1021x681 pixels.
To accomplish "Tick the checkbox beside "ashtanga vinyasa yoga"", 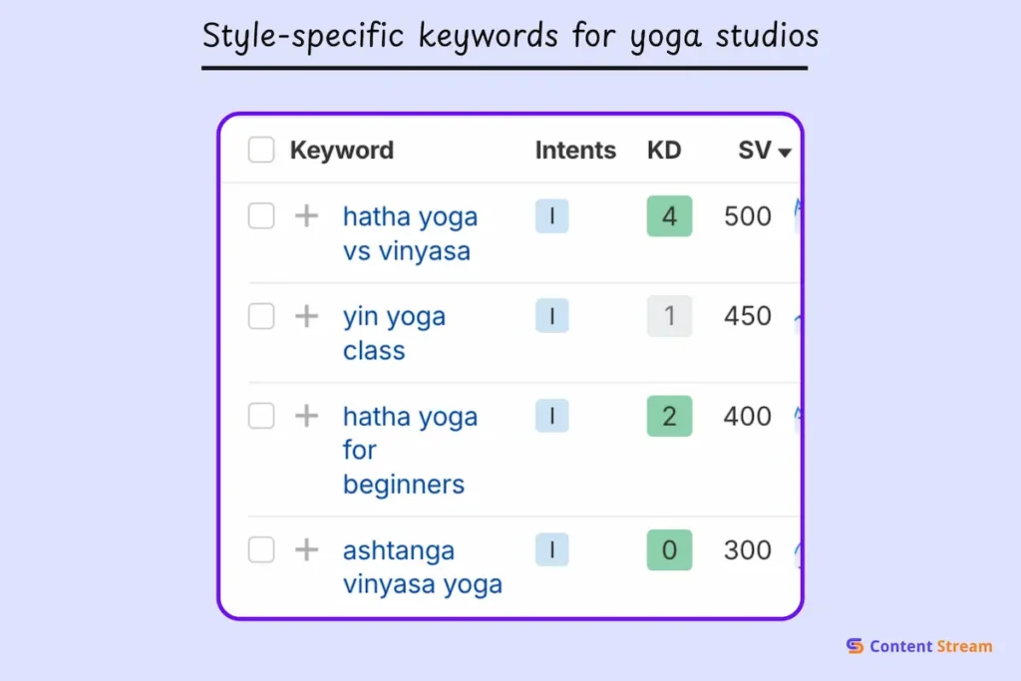I will tap(260, 549).
